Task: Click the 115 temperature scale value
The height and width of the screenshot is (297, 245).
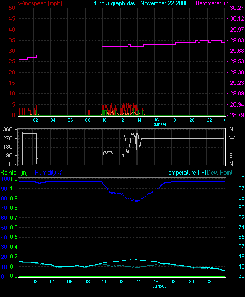Action: (x=240, y=178)
